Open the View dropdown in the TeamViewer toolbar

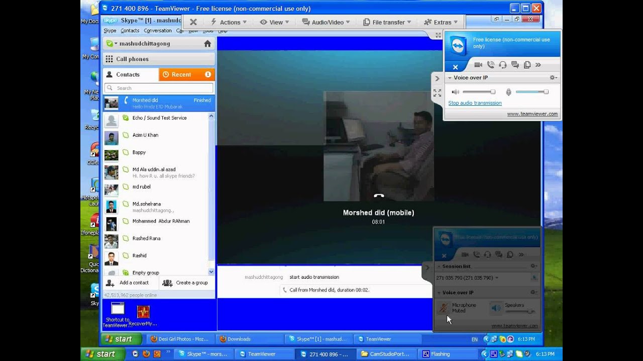[275, 22]
